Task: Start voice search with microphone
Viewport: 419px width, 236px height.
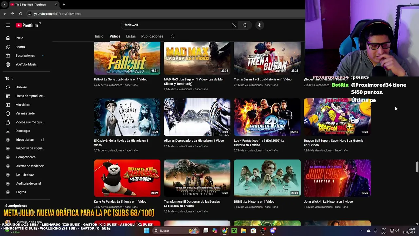Action: pyautogui.click(x=260, y=25)
